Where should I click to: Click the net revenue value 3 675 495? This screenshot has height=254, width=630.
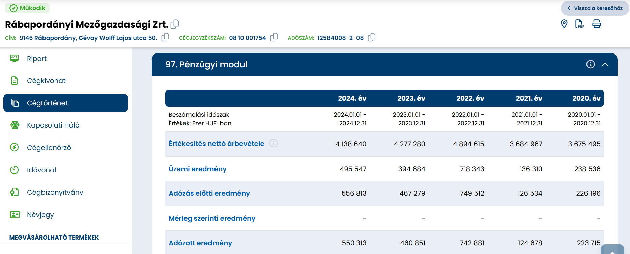pyautogui.click(x=584, y=144)
